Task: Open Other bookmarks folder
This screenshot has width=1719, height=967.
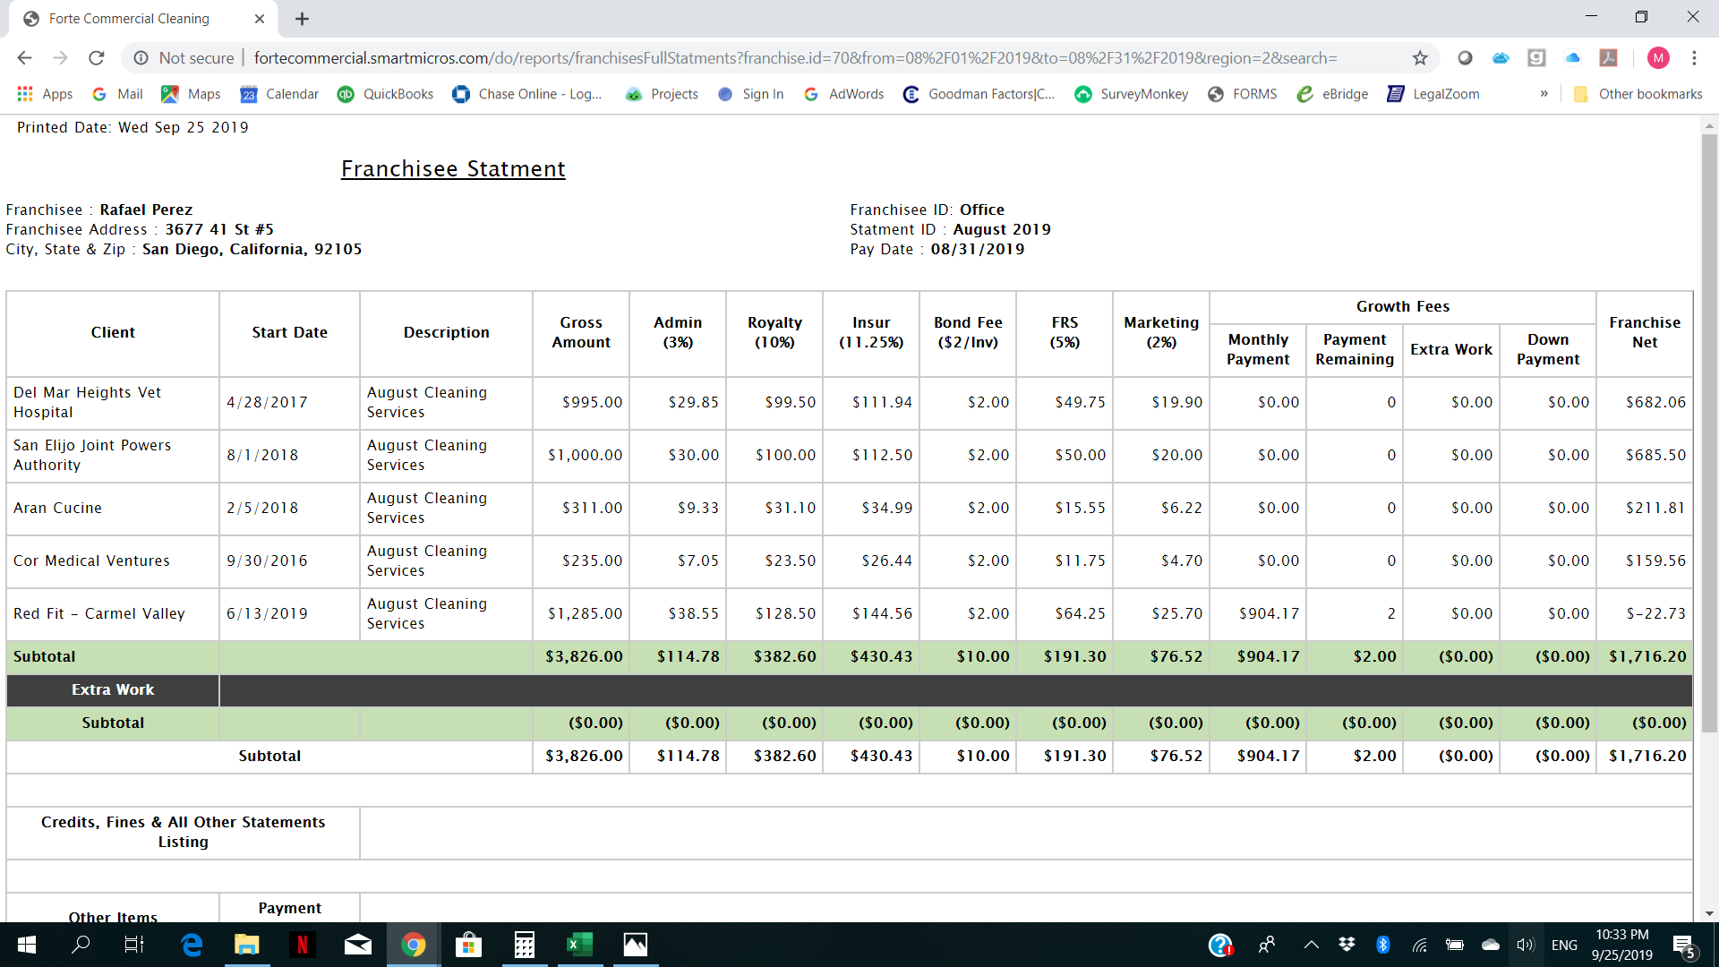Action: [1638, 94]
